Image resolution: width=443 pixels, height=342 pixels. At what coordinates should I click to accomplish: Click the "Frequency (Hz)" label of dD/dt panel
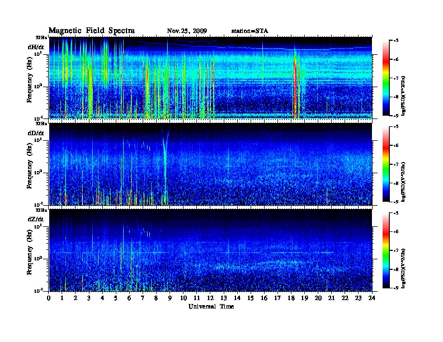click(x=30, y=166)
